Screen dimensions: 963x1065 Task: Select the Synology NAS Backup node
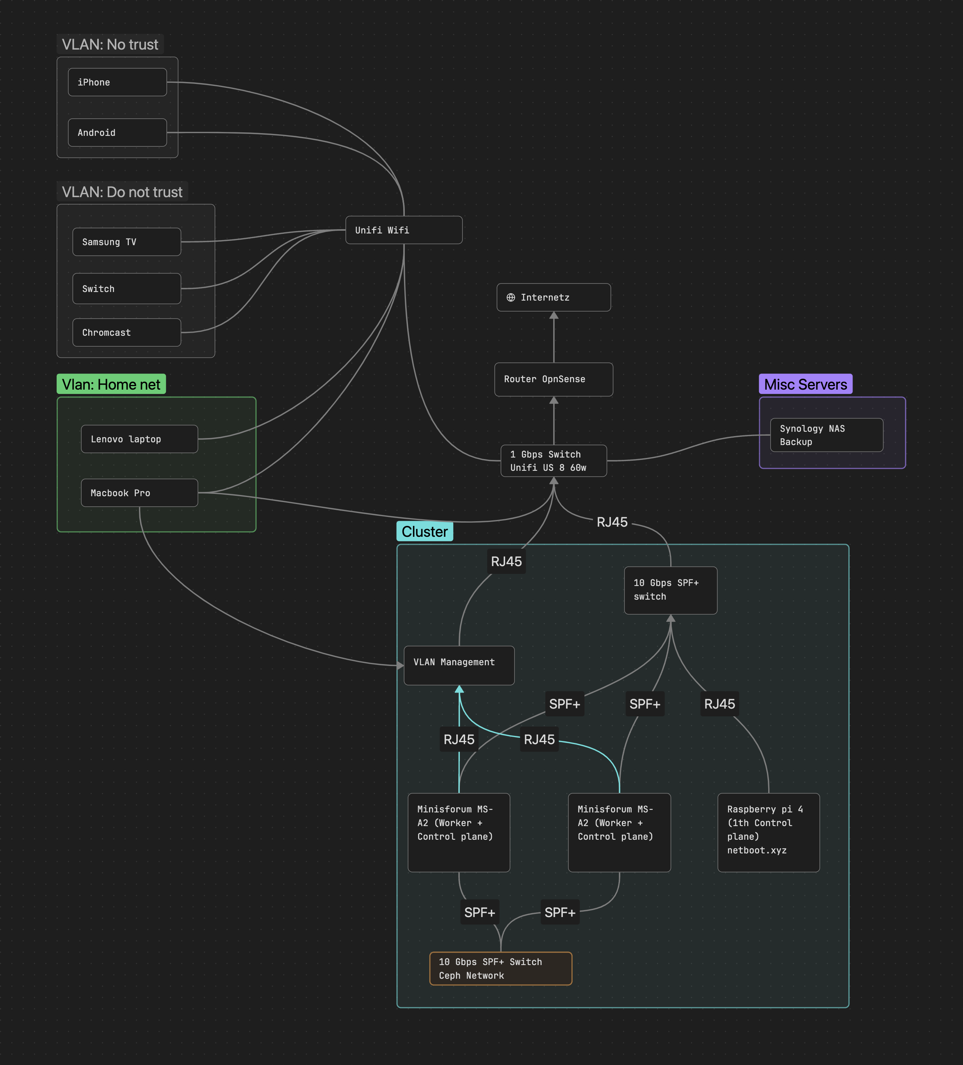tap(826, 435)
